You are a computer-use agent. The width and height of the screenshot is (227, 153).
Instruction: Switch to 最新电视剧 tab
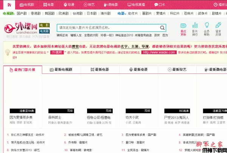tap(61, 70)
